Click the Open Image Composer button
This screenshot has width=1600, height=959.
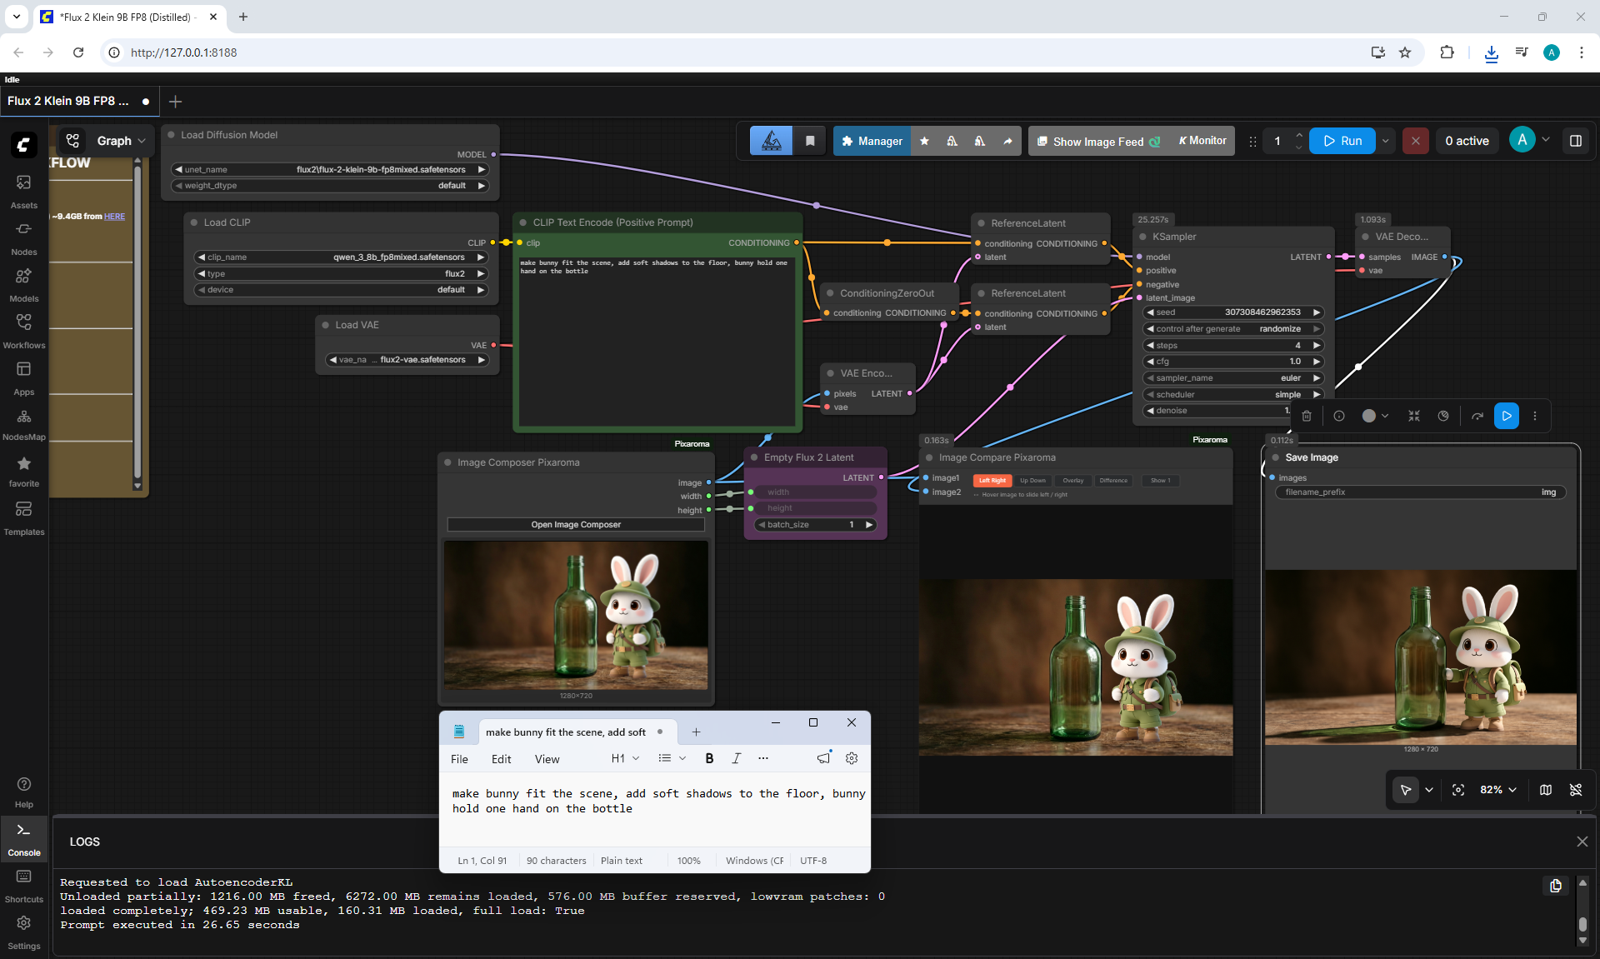576,525
